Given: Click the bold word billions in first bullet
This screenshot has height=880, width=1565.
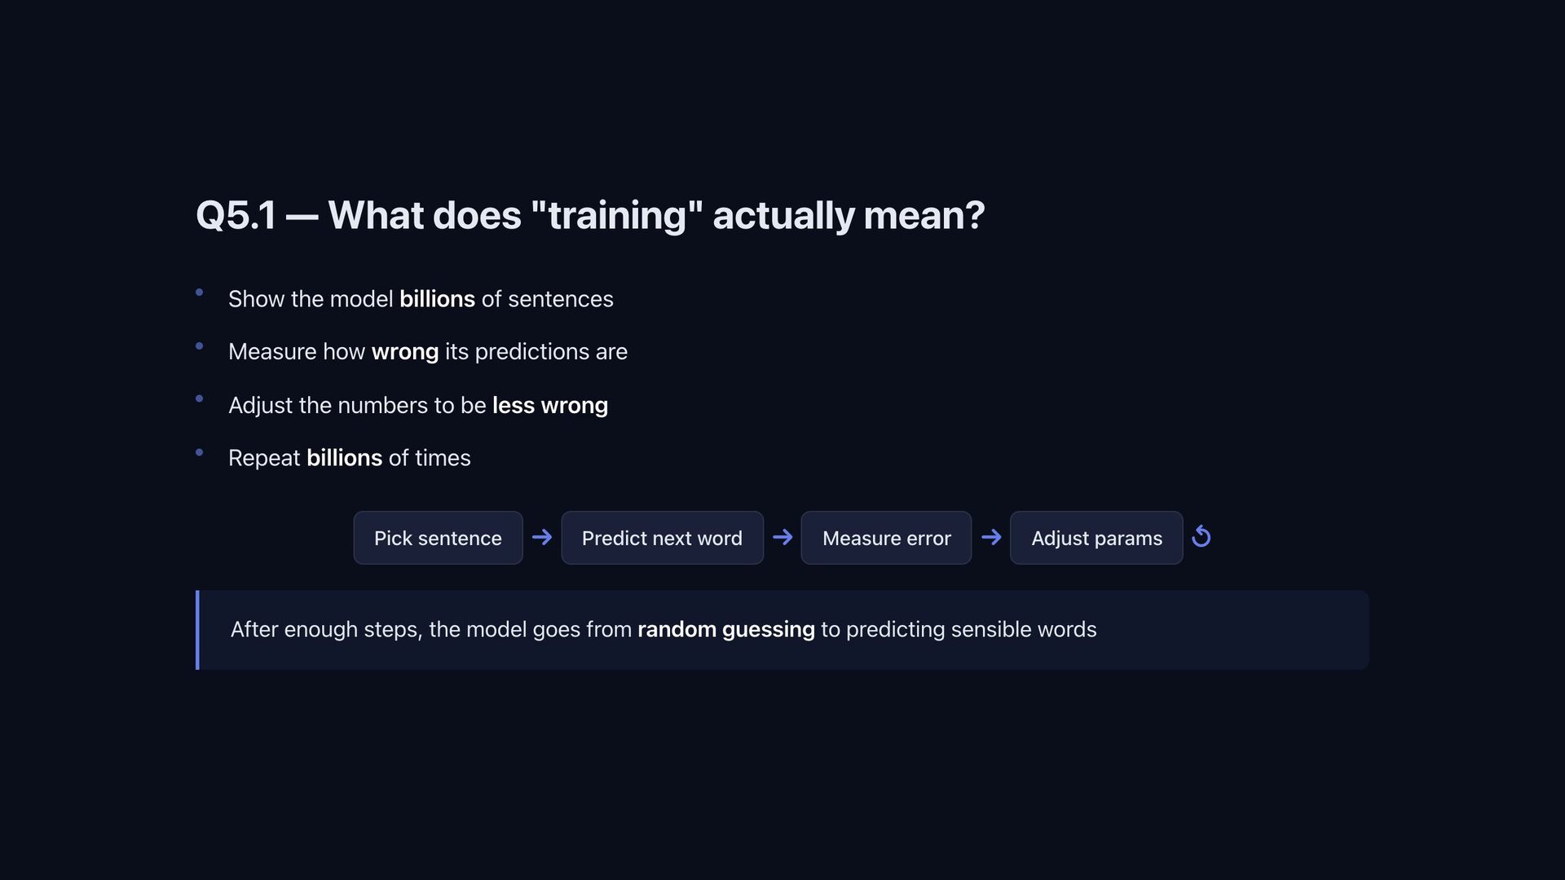Looking at the screenshot, I should [x=437, y=299].
